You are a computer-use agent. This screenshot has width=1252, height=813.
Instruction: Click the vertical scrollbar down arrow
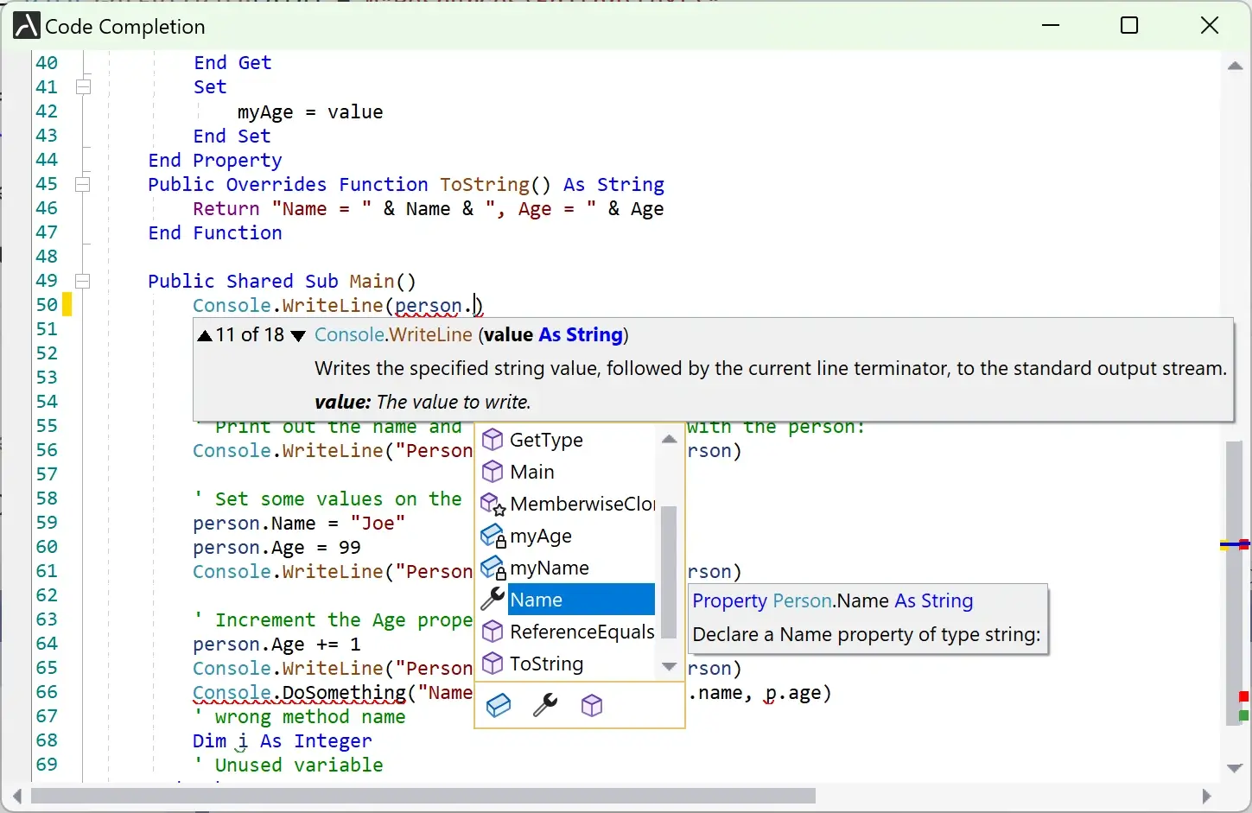click(x=1235, y=768)
